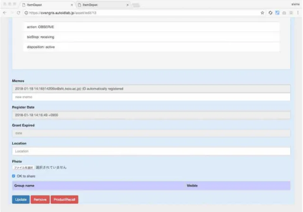Close the first ItemDepot tab
303x212 pixels.
(x=72, y=5)
